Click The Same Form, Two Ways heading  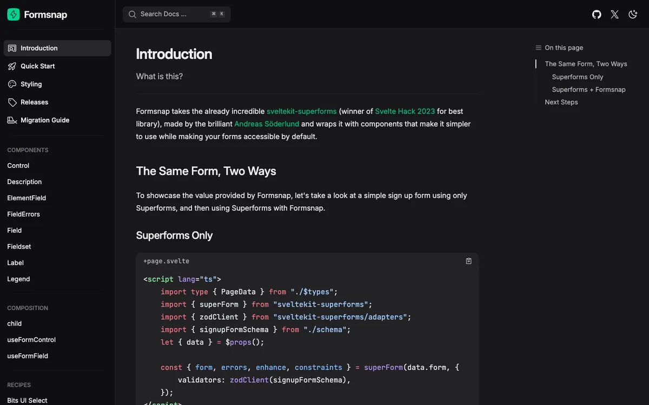pyautogui.click(x=206, y=171)
